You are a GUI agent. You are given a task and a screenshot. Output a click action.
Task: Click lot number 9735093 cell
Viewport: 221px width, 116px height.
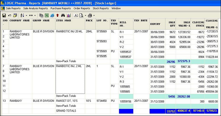click(103, 44)
